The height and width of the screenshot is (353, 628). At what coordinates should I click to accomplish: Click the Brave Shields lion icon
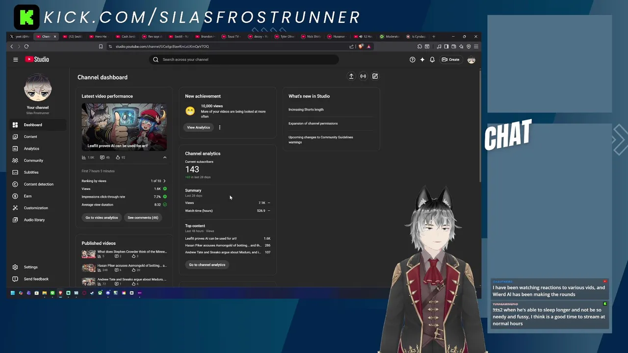(361, 47)
